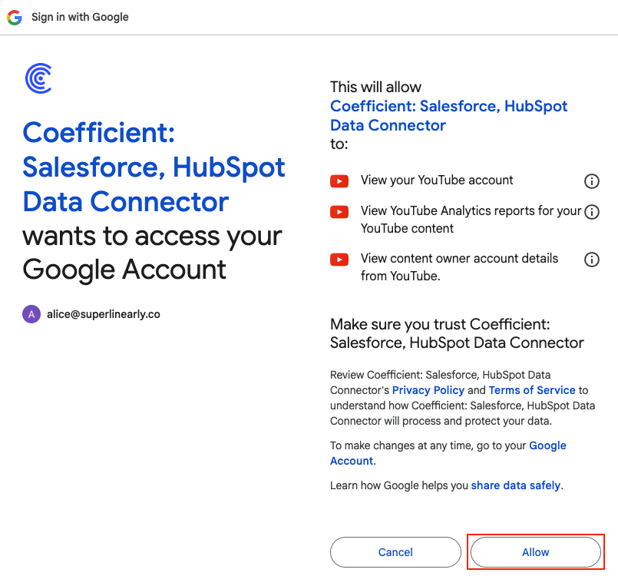Click YouTube icon beside "View your YouTube account"
The image size is (618, 576).
pos(339,181)
